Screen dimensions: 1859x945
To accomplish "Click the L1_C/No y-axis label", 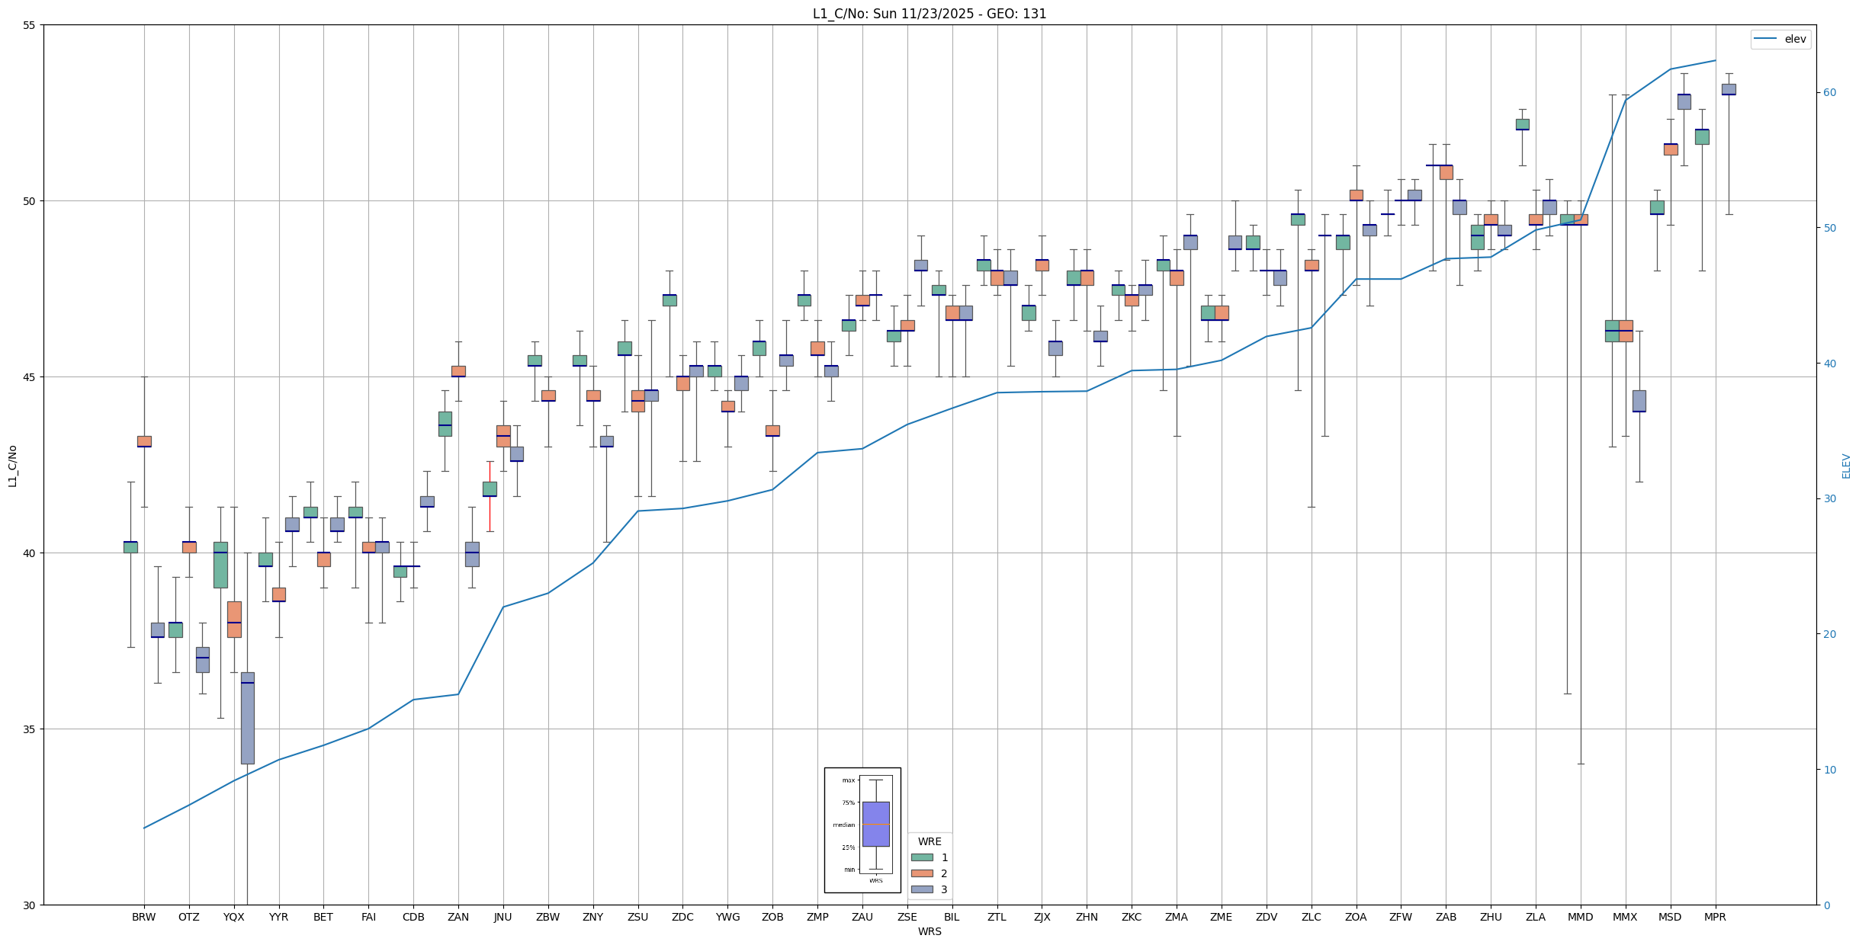I will [12, 466].
